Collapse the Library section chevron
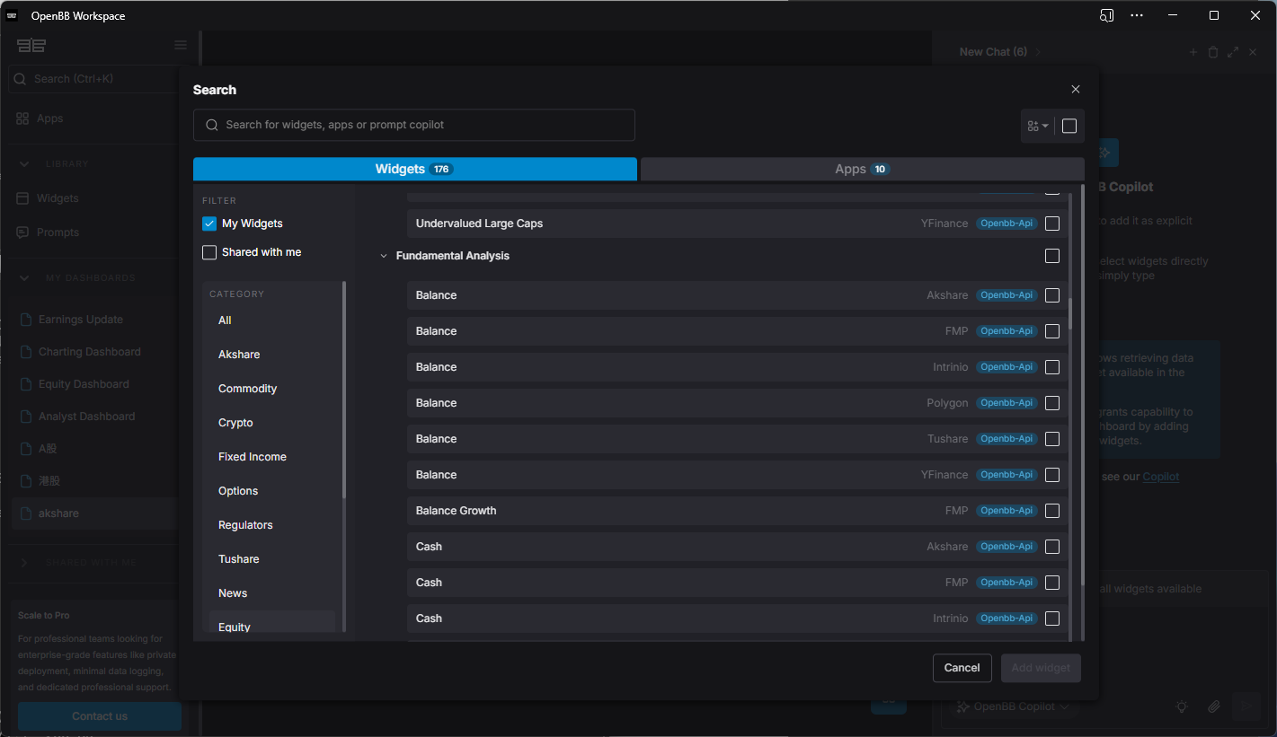The image size is (1277, 737). pyautogui.click(x=24, y=164)
